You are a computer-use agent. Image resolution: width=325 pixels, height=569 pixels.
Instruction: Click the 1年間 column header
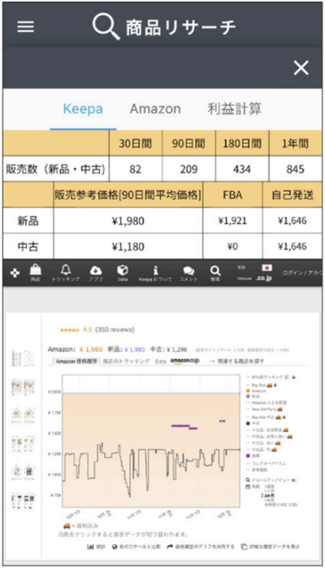coord(295,143)
